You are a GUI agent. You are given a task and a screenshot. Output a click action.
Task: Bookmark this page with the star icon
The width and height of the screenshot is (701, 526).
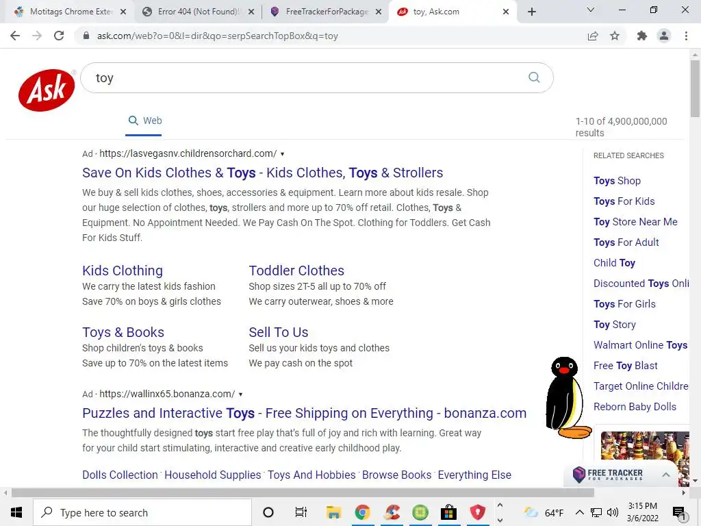click(615, 36)
